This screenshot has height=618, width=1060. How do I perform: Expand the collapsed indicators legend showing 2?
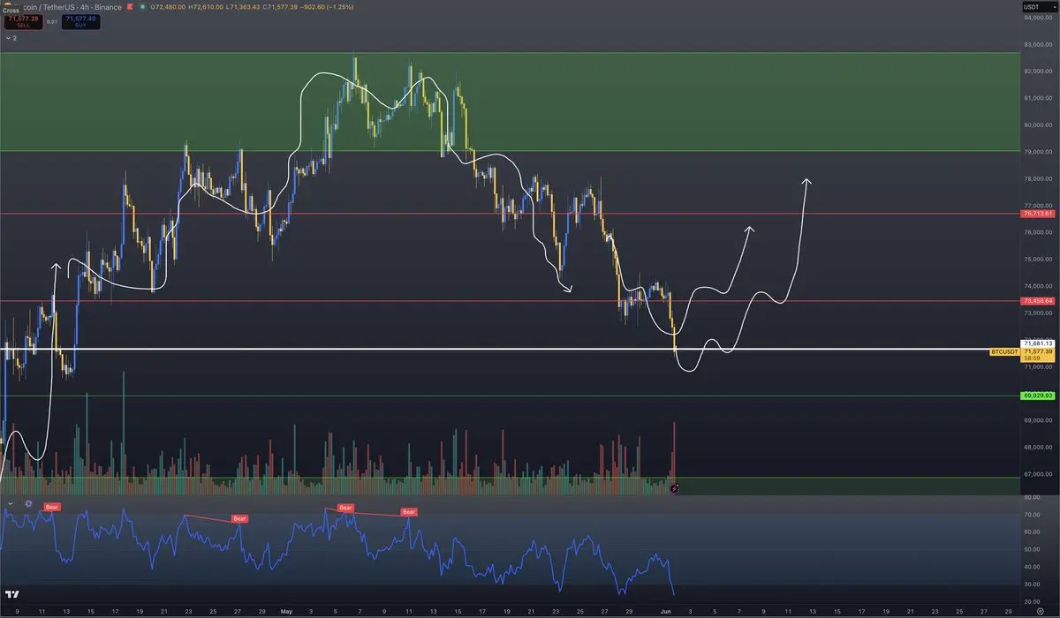click(11, 39)
